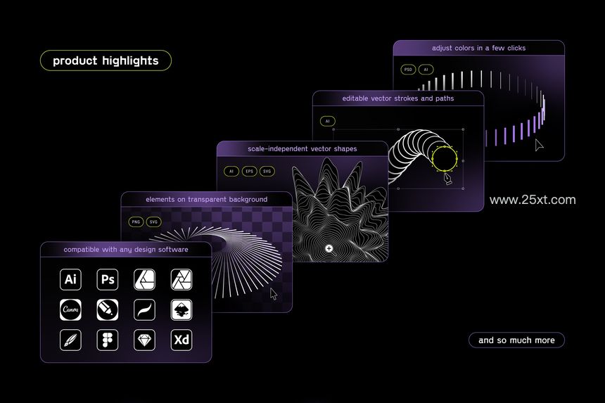Select the Inkscape icon
Screen dimensions: 605x403
coord(181,309)
